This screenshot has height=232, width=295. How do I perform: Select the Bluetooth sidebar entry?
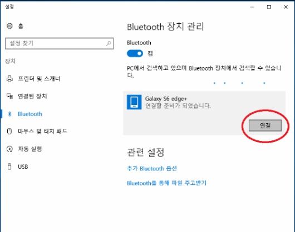click(x=30, y=114)
